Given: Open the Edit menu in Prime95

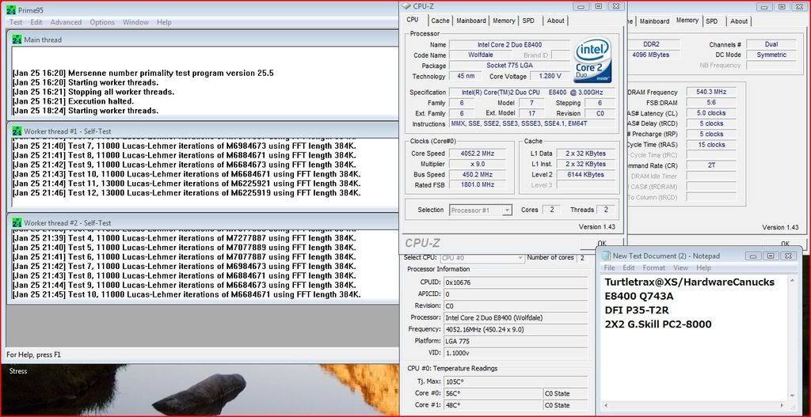Looking at the screenshot, I should click(36, 22).
